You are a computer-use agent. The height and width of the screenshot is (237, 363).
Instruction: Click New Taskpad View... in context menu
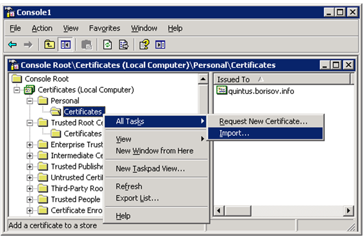(x=150, y=169)
